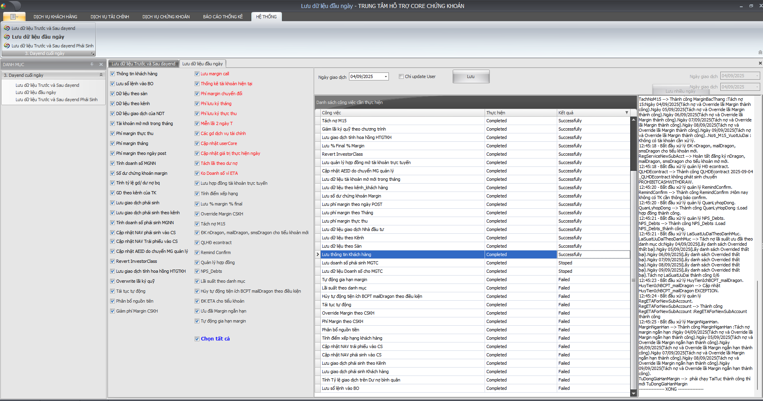The width and height of the screenshot is (763, 401).
Task: Enable the 'Chỉ update User' checkbox
Action: pos(401,76)
